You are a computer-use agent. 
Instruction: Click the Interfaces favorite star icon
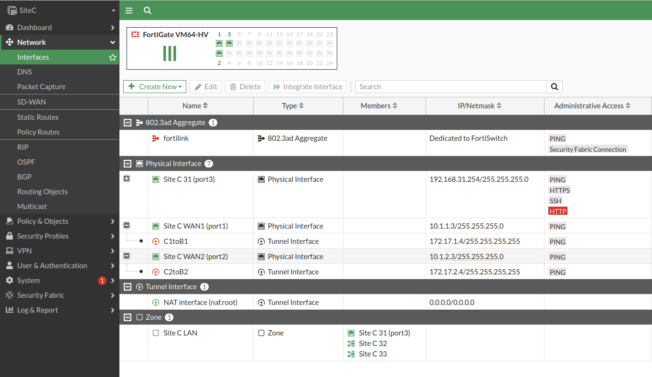pos(113,57)
